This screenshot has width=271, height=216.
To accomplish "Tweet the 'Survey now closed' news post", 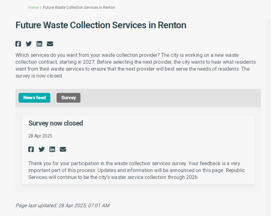I will pos(41,149).
